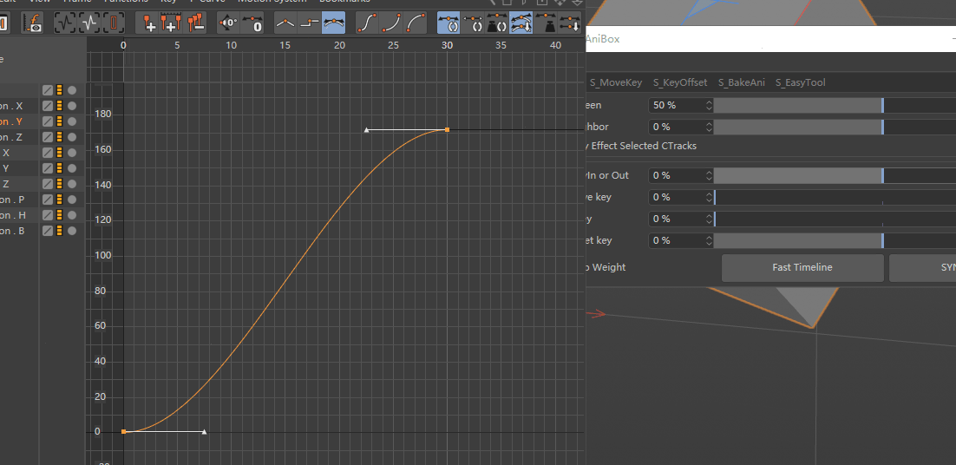Click the Neighbor percentage slider bar

797,127
